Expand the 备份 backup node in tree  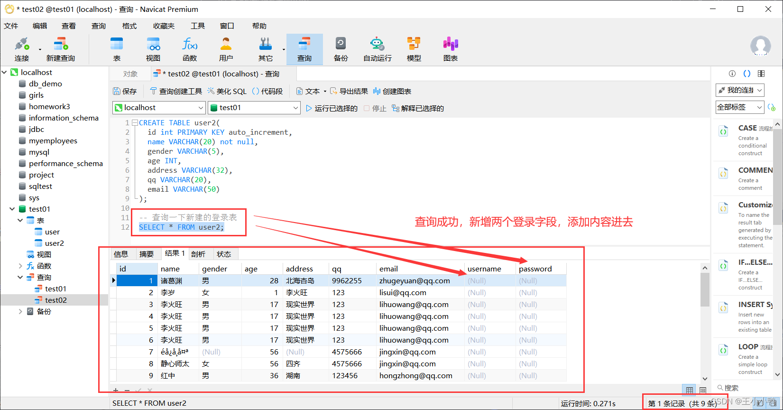(20, 311)
